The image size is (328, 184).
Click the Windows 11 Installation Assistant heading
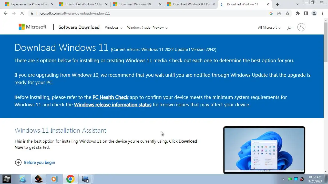(x=60, y=130)
